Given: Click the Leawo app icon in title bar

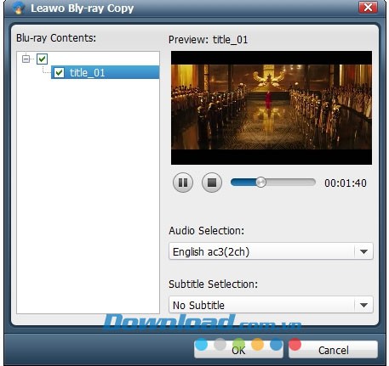Looking at the screenshot, I should (x=19, y=8).
